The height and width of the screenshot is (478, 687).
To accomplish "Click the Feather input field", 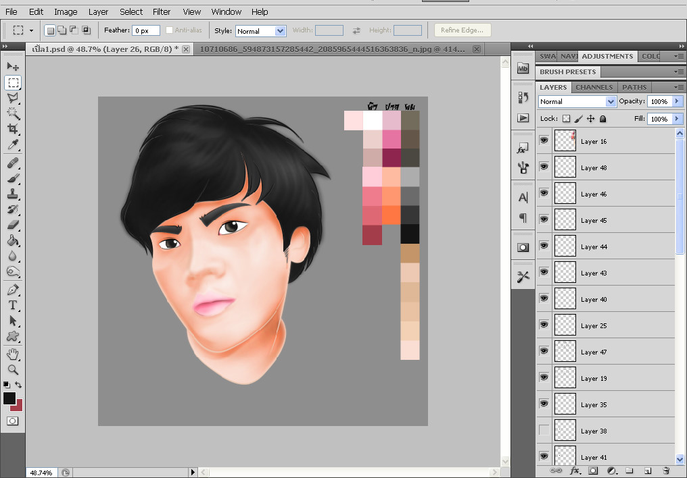I will (x=145, y=31).
